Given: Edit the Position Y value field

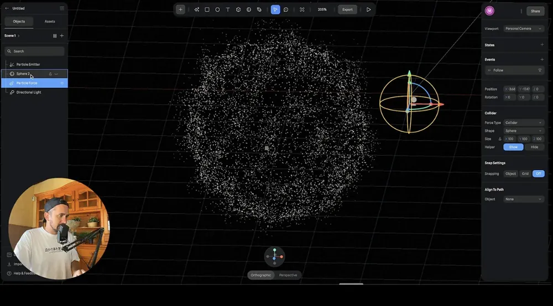Looking at the screenshot, I should pos(524,89).
